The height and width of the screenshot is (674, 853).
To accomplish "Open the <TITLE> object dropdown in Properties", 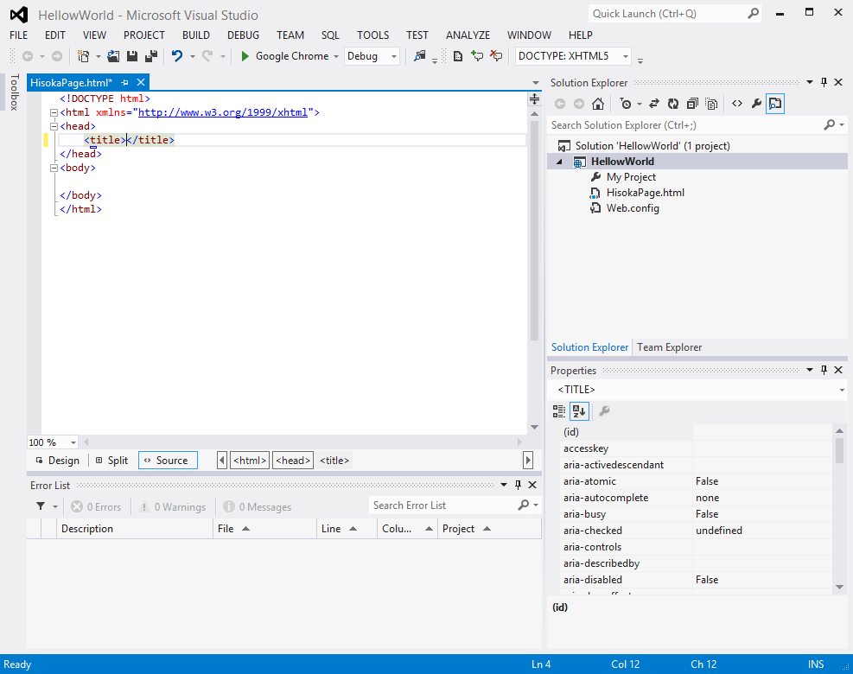I will 842,390.
